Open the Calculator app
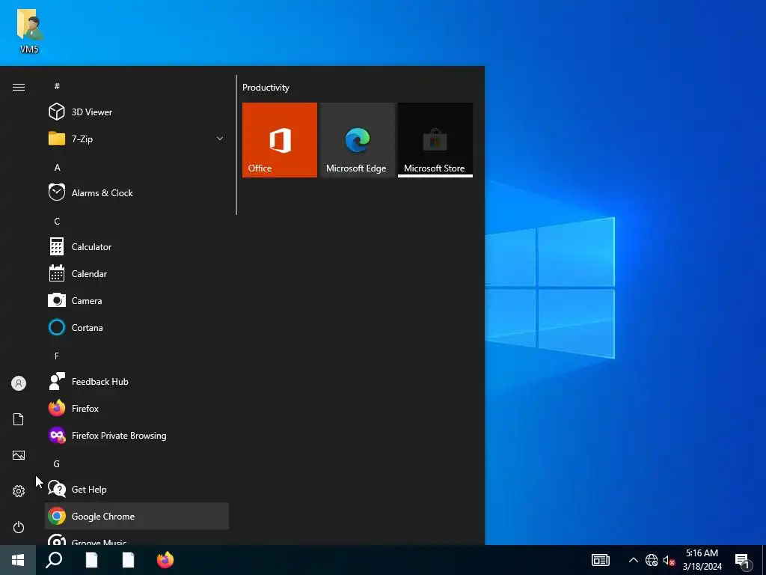This screenshot has height=575, width=766. 137,247
